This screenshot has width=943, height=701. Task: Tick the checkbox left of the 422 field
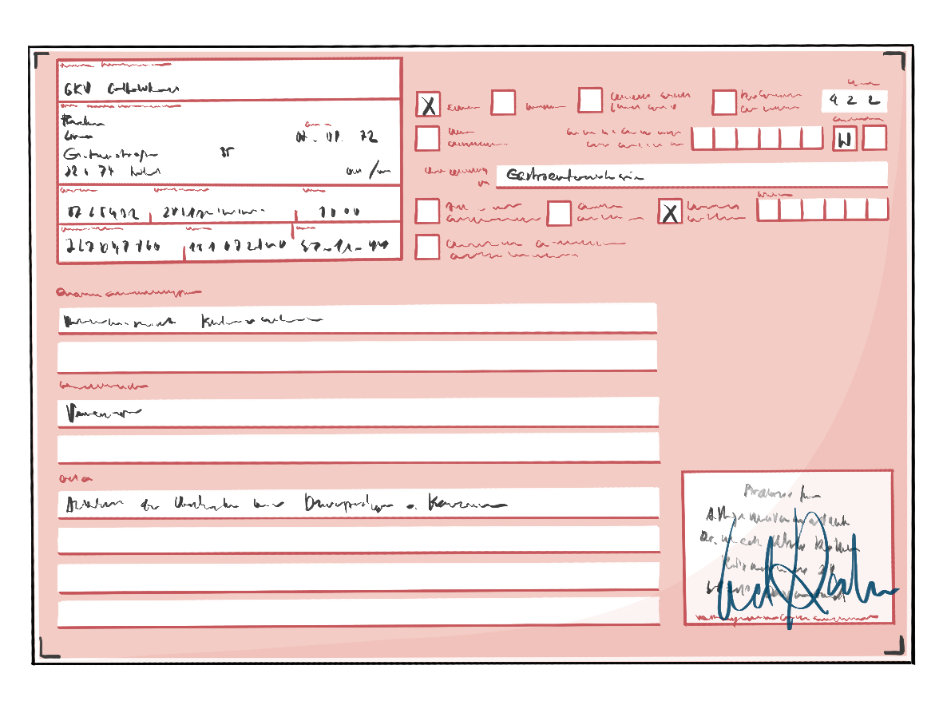pos(724,102)
